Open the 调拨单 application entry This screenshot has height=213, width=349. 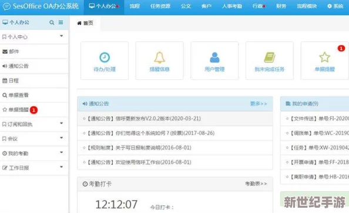pyautogui.click(x=315, y=133)
